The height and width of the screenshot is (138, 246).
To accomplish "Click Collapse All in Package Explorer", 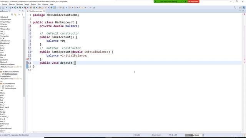I will [12, 15].
